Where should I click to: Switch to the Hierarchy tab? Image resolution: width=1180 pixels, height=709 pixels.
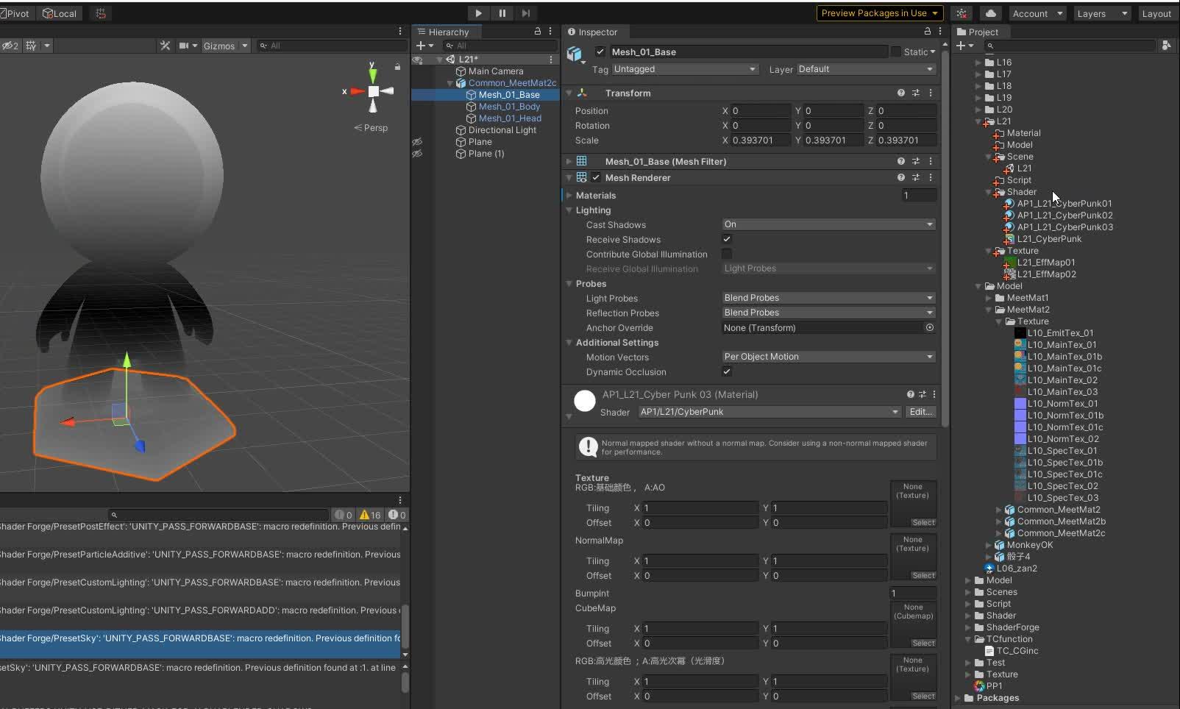pos(448,32)
